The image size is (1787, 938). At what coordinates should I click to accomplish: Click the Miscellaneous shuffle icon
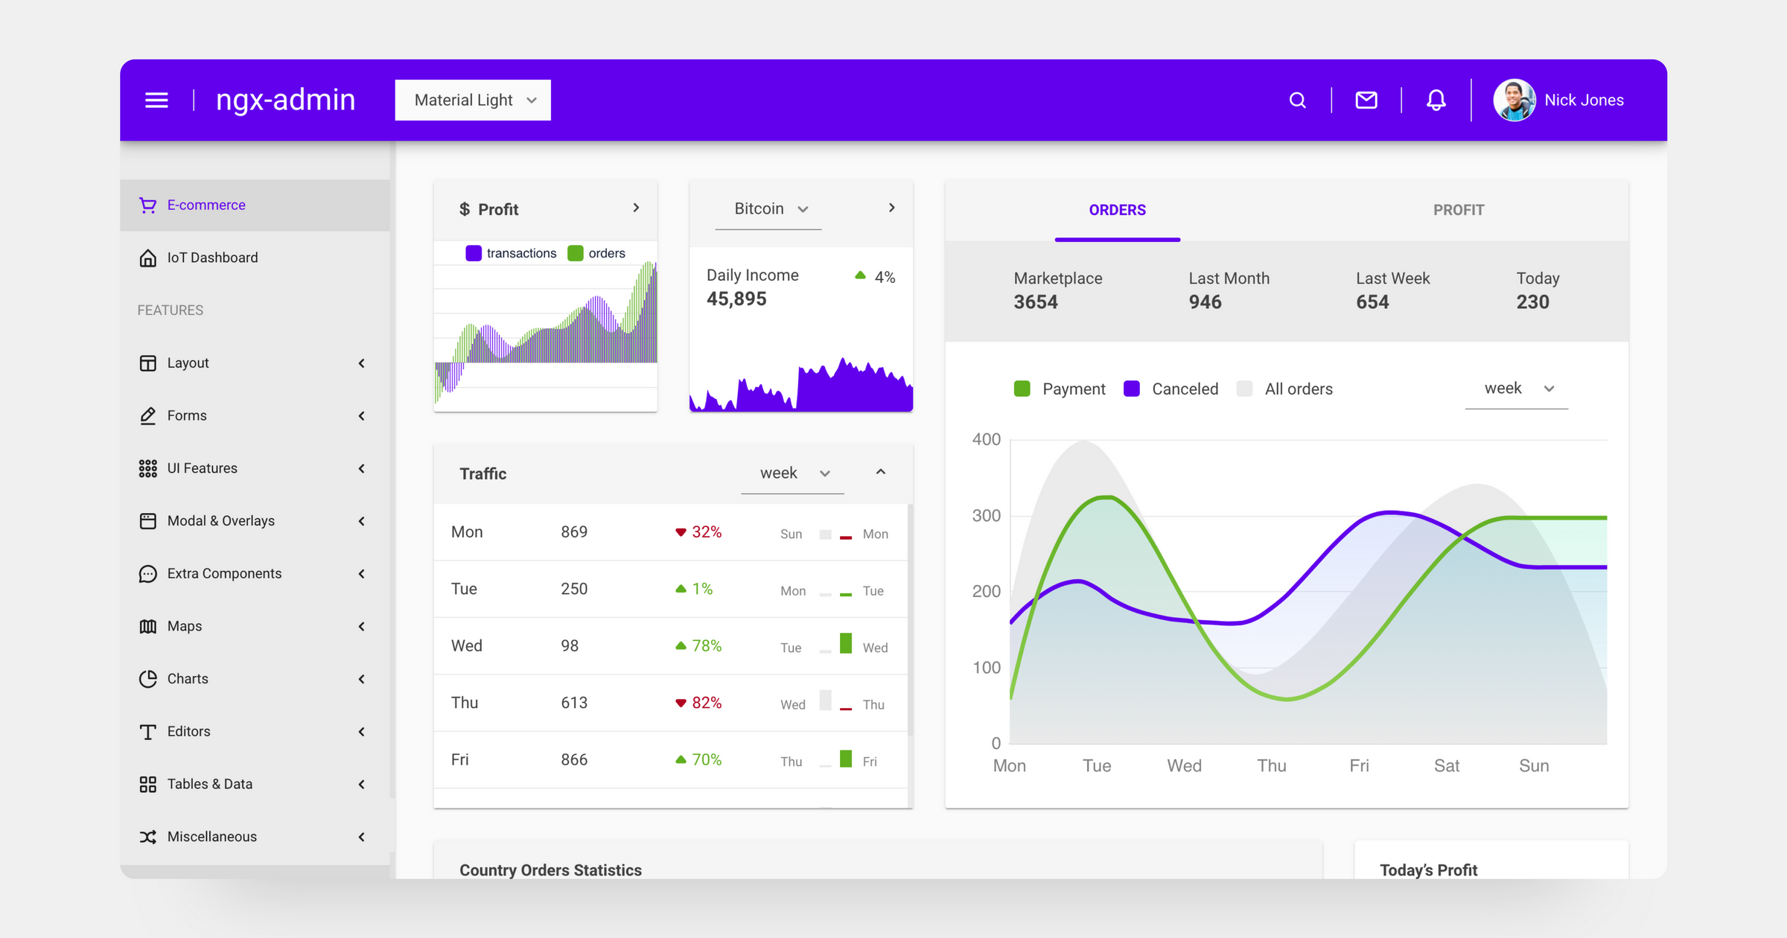148,837
